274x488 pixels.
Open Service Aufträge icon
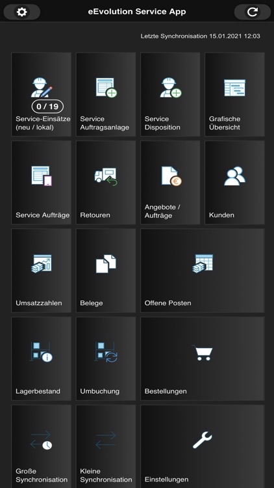(42, 176)
